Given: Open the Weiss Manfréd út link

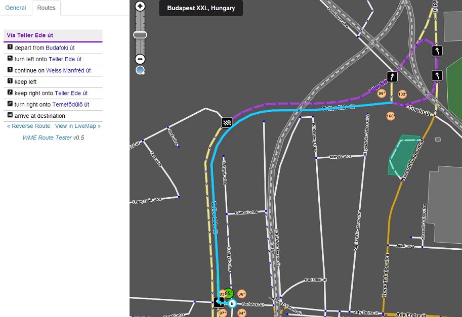Looking at the screenshot, I should 68,70.
